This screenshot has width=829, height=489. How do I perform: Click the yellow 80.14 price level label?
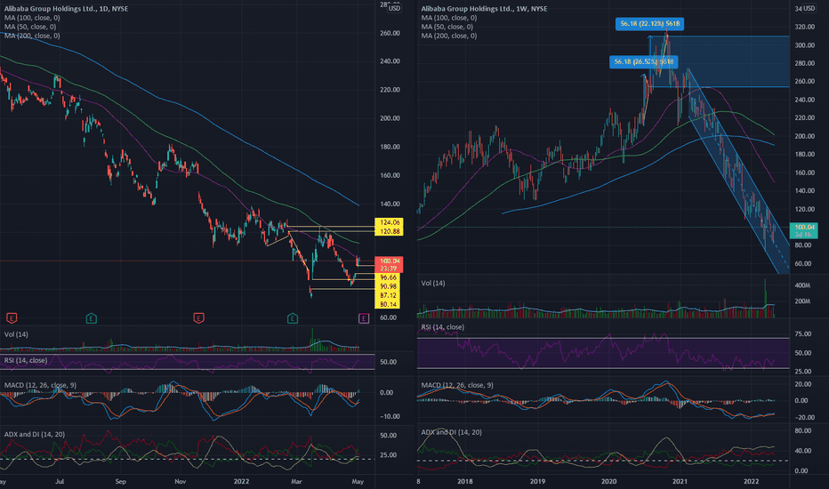[x=388, y=304]
